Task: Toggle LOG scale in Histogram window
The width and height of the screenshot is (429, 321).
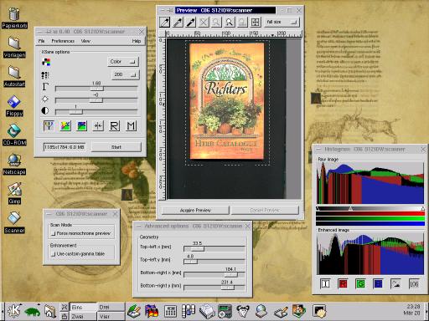Action: 414,283
